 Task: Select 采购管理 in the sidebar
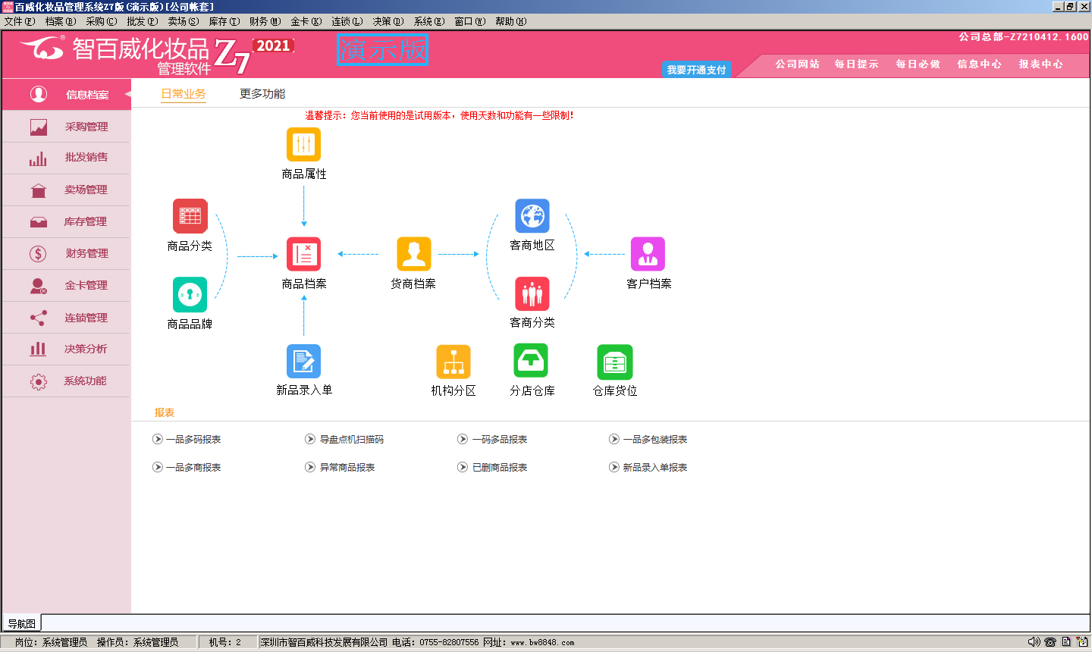tap(86, 127)
